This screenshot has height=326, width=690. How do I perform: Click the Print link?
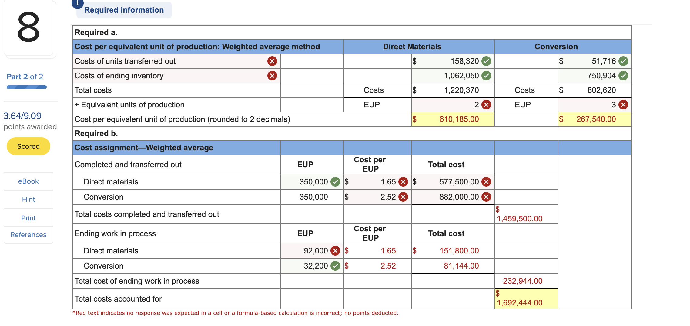point(28,218)
